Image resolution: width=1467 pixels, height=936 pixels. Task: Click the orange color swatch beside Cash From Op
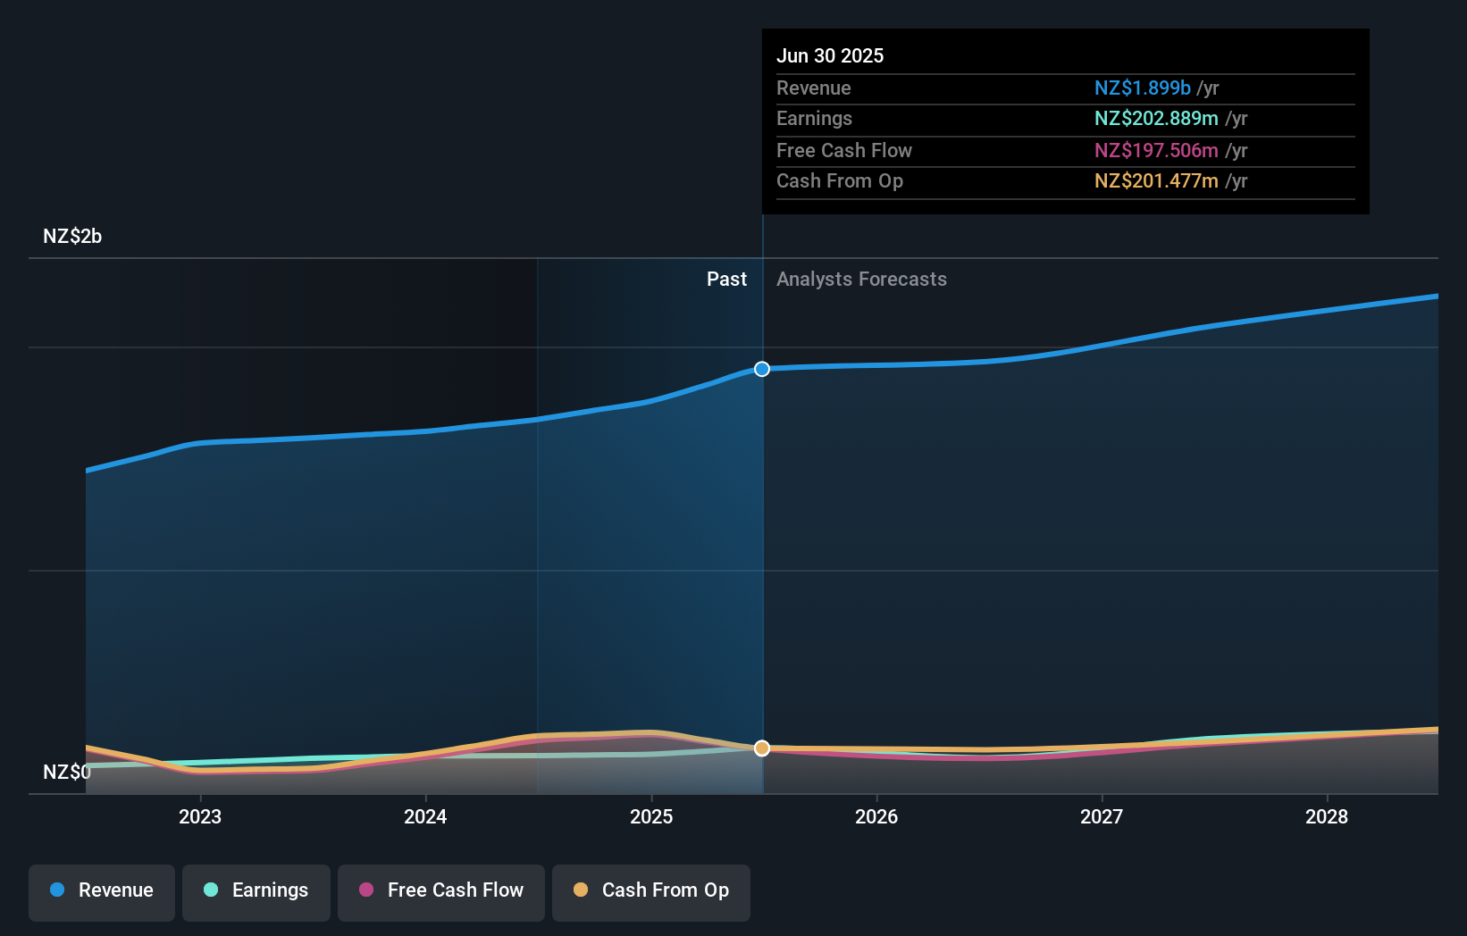coord(581,890)
